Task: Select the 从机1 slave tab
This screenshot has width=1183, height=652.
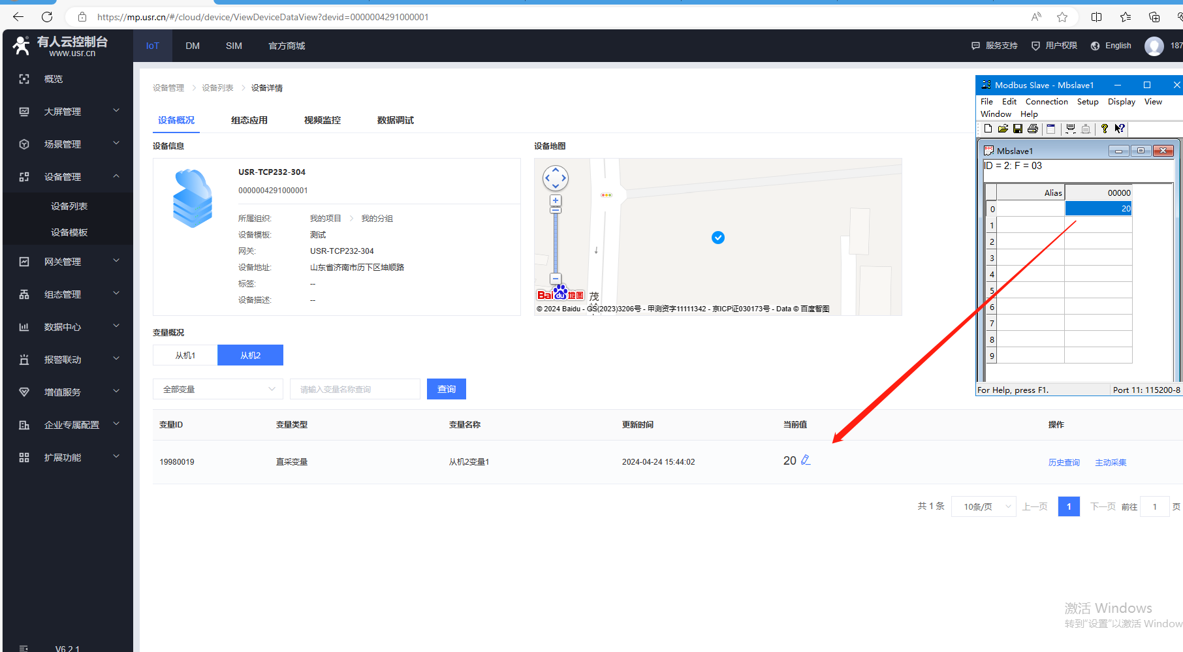Action: pyautogui.click(x=185, y=355)
